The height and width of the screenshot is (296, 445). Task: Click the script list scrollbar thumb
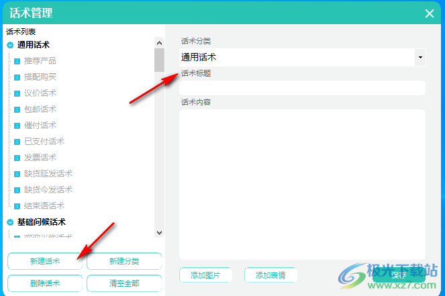pyautogui.click(x=159, y=60)
